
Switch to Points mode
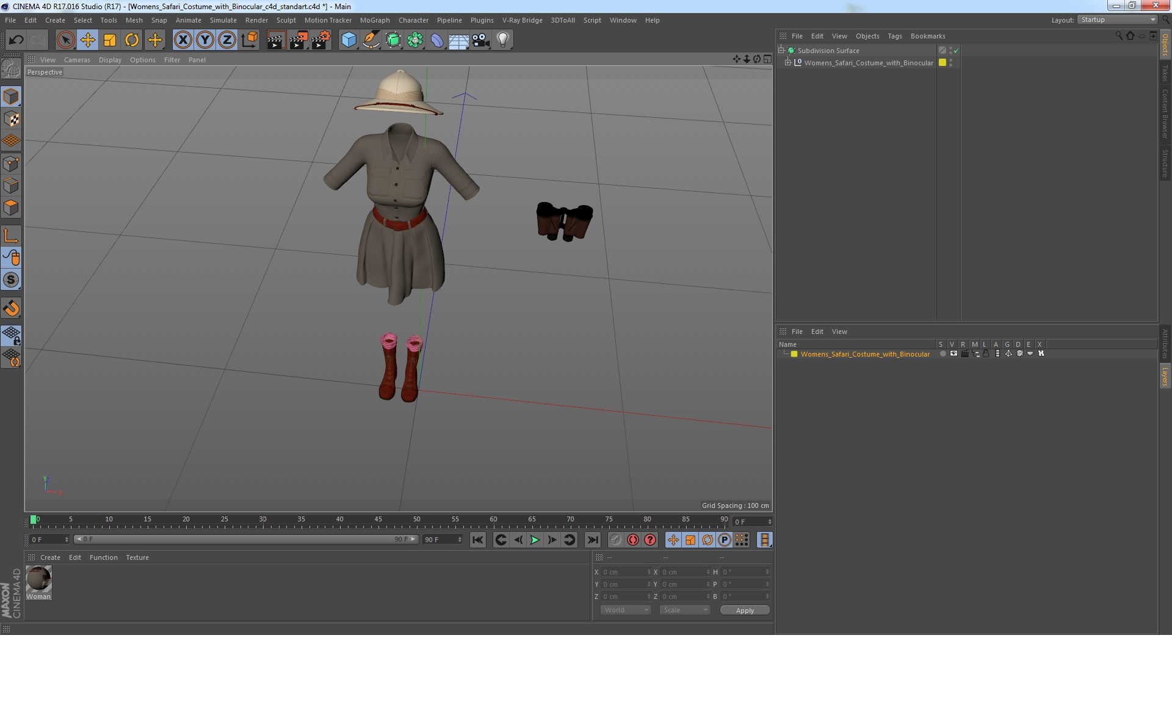[x=11, y=163]
